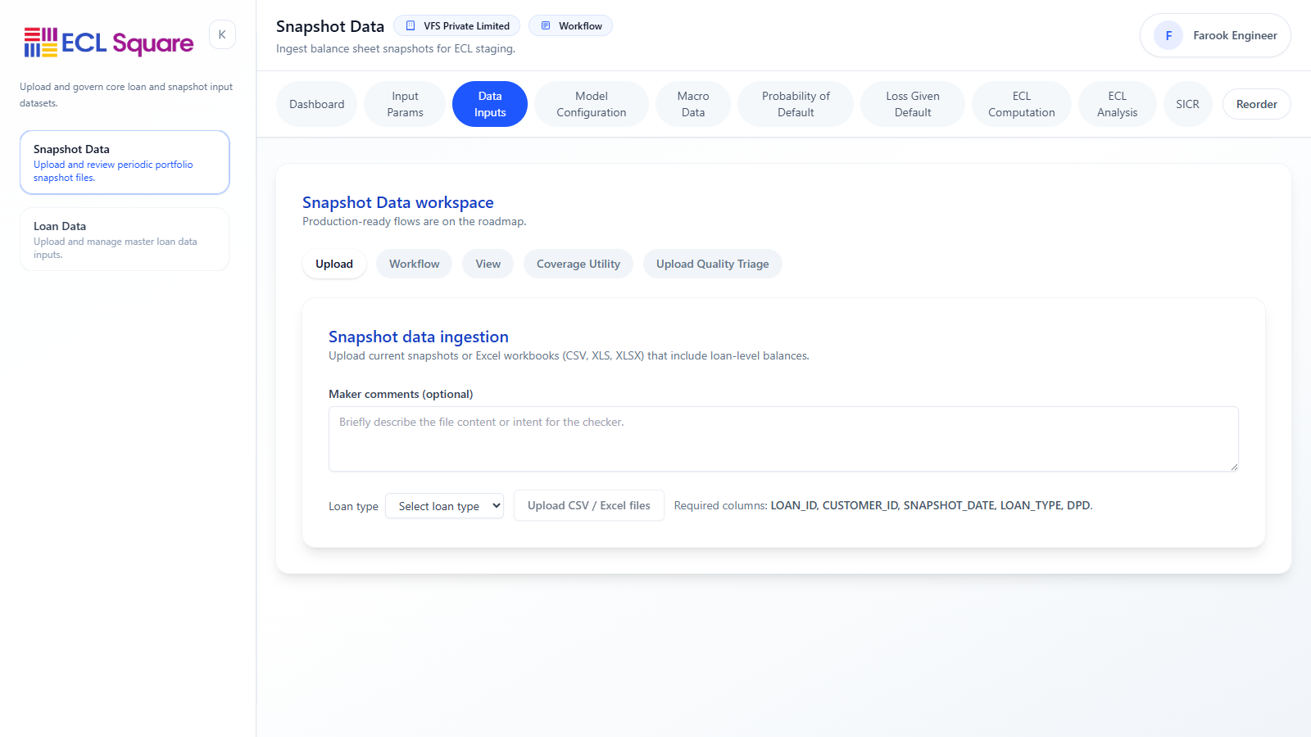Click the Reorder button

tap(1257, 104)
